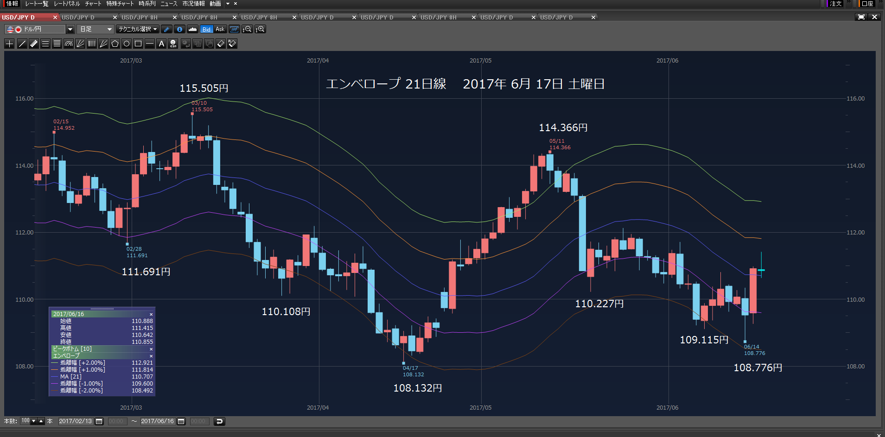This screenshot has height=437, width=885.
Task: Click the 注文 order button
Action: (x=835, y=4)
